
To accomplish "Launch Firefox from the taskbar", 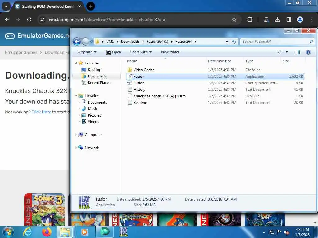I will point(47,232).
